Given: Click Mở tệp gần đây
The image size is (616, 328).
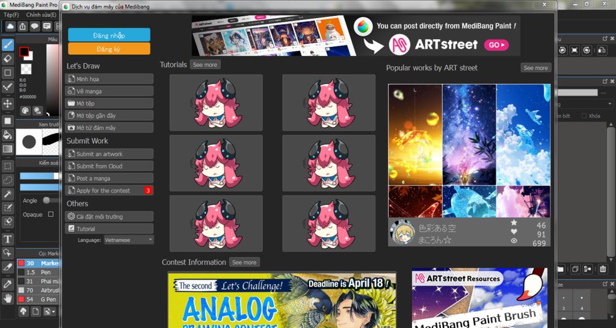Looking at the screenshot, I should [x=109, y=116].
